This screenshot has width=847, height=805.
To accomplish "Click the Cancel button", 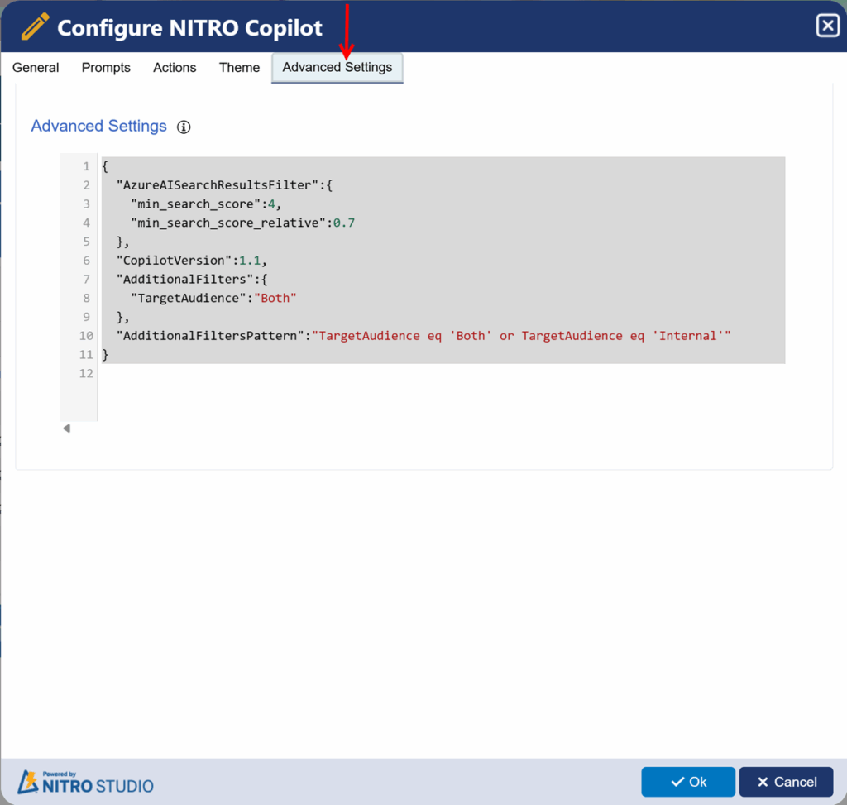I will (x=787, y=782).
